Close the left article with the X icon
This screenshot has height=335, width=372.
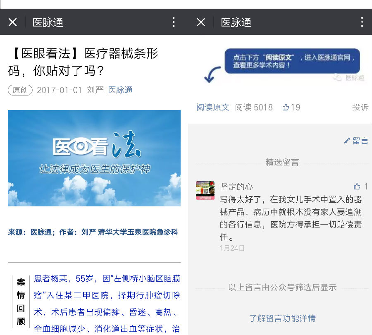[x=13, y=22]
